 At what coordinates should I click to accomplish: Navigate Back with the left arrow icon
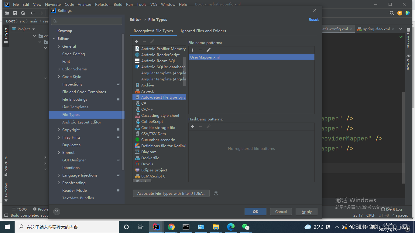[33, 13]
